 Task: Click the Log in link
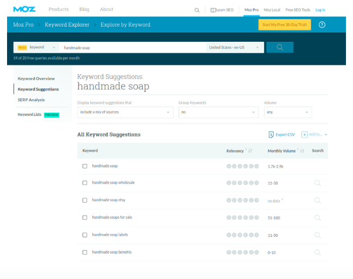(x=320, y=10)
